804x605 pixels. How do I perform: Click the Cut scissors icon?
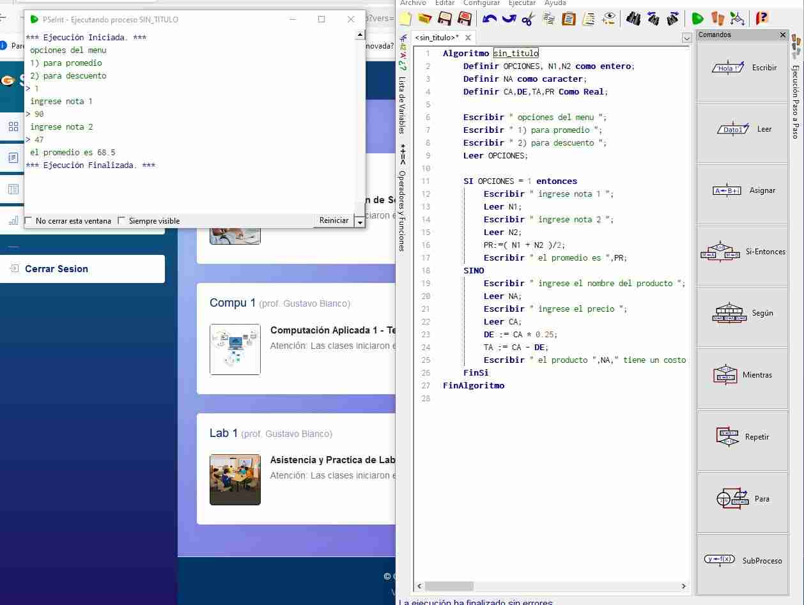pyautogui.click(x=528, y=19)
